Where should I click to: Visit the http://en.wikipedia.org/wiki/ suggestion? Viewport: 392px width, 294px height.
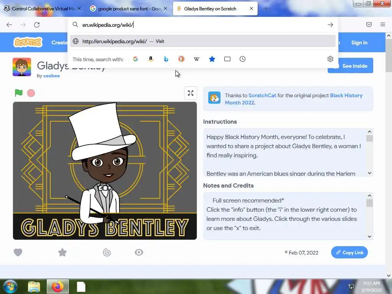pyautogui.click(x=203, y=41)
